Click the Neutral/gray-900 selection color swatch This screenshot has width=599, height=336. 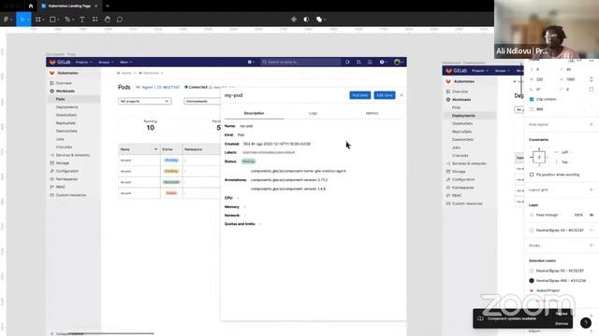tap(532, 280)
